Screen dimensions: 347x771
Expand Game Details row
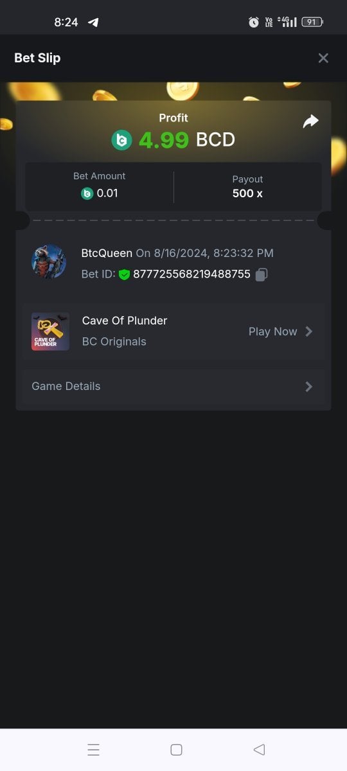[173, 386]
